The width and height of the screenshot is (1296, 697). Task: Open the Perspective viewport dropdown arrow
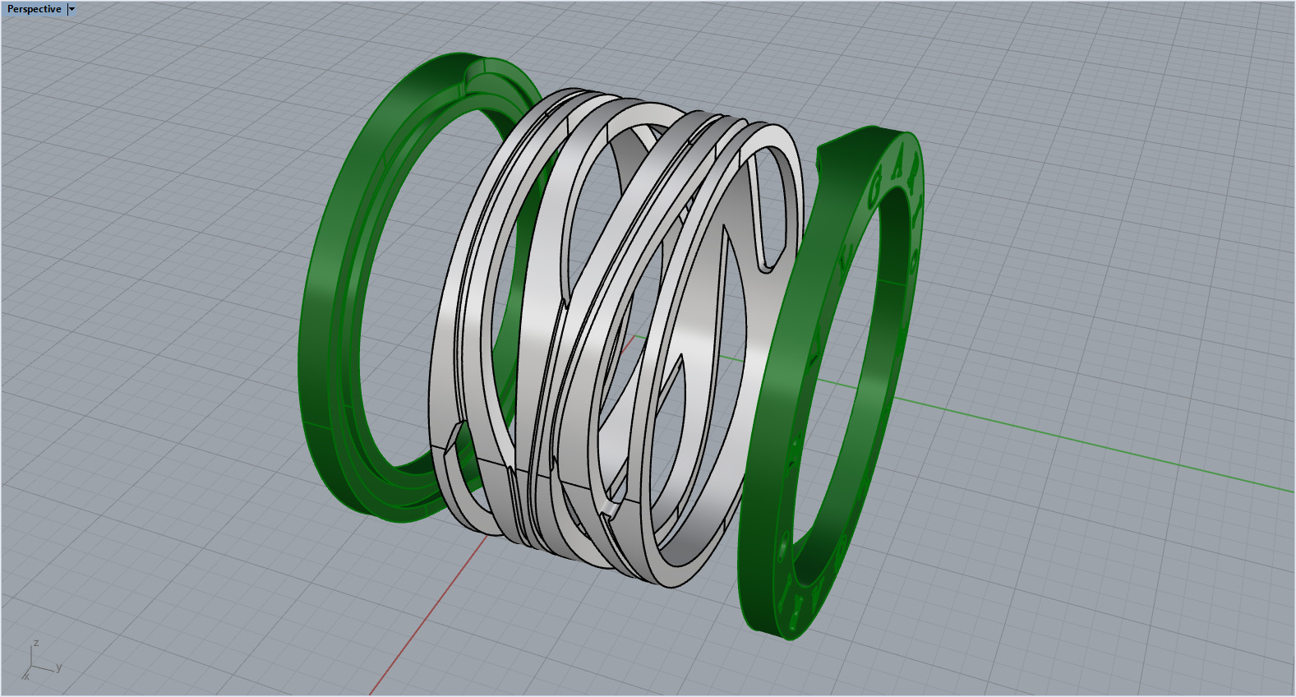(72, 9)
